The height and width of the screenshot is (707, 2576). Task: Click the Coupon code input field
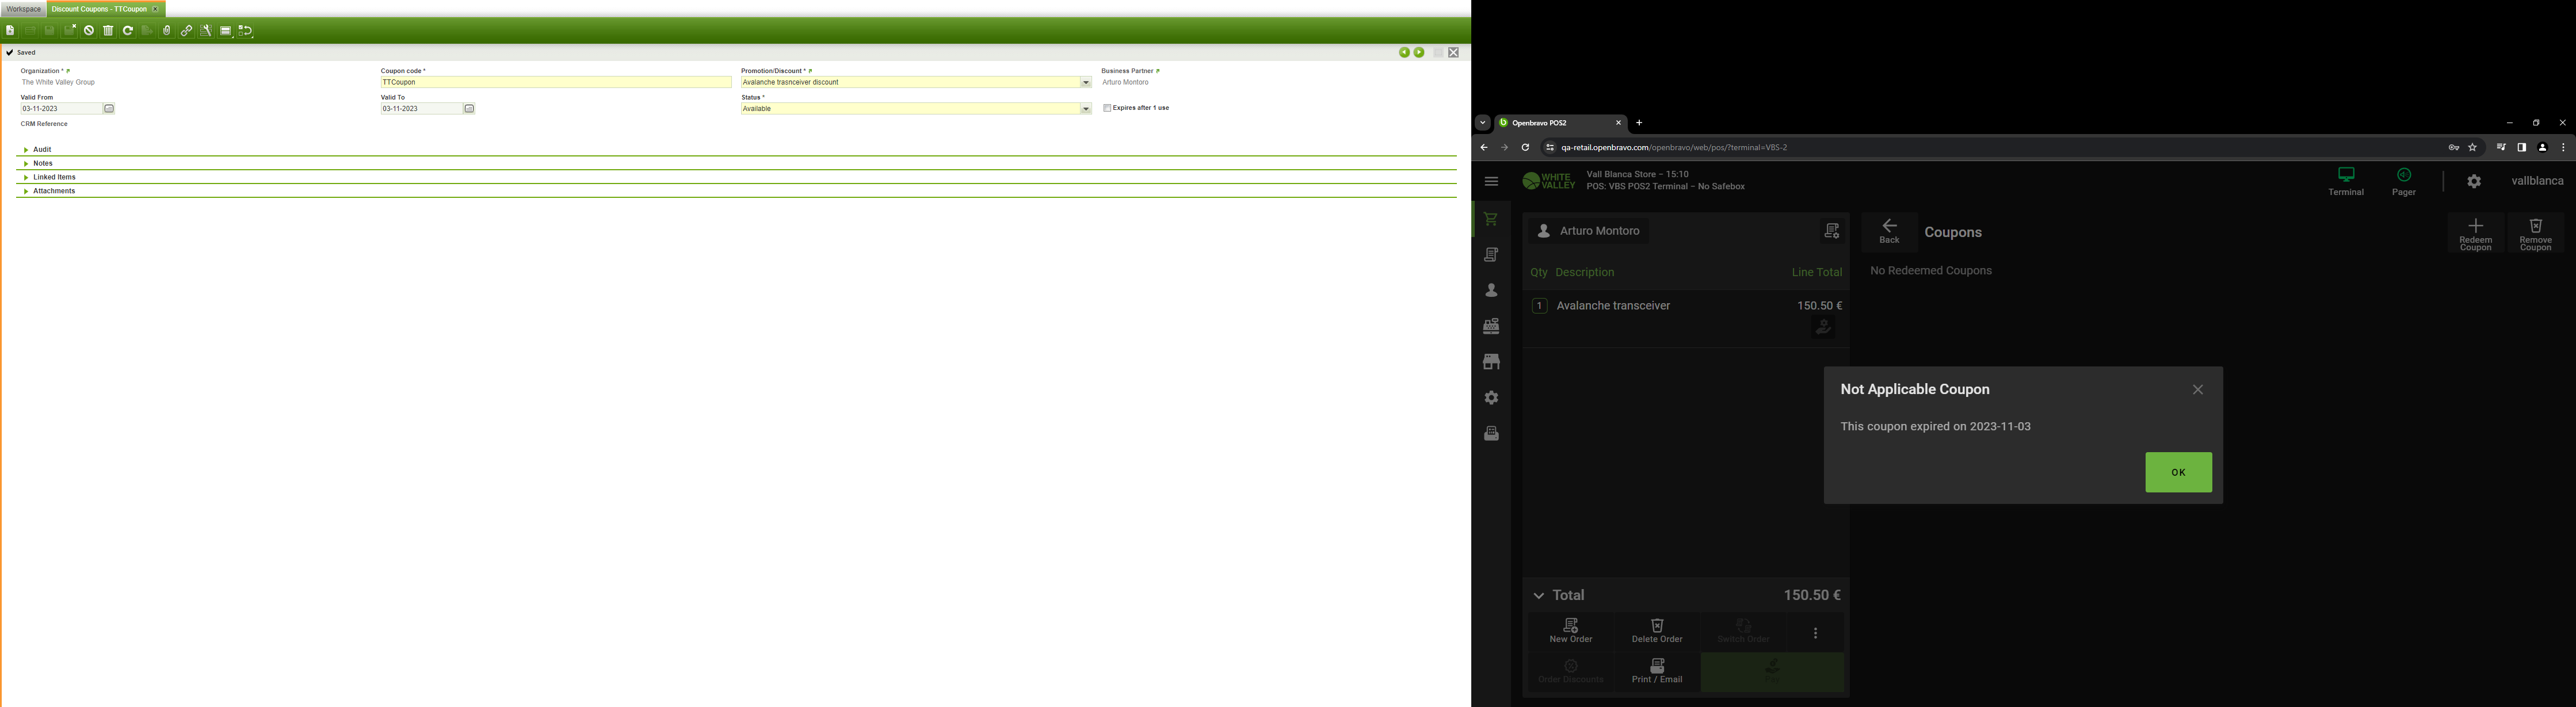click(x=555, y=83)
